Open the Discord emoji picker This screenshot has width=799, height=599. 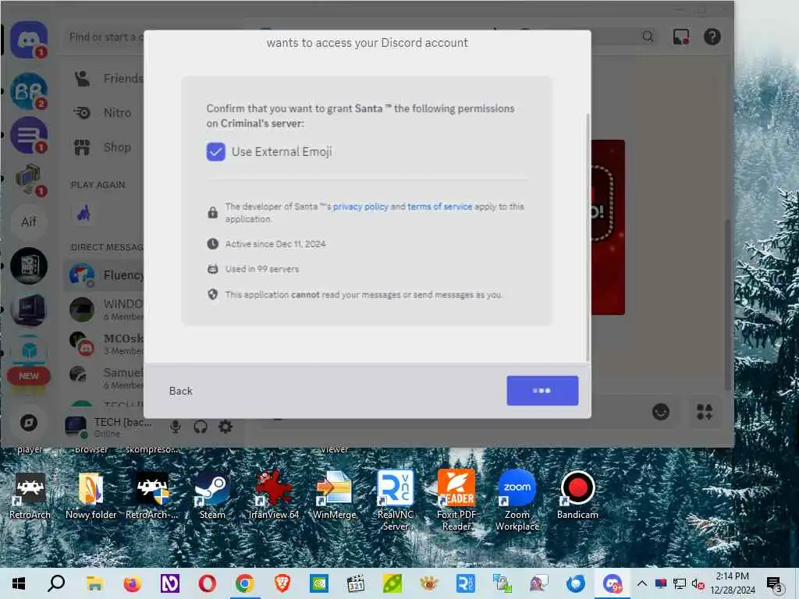point(661,412)
